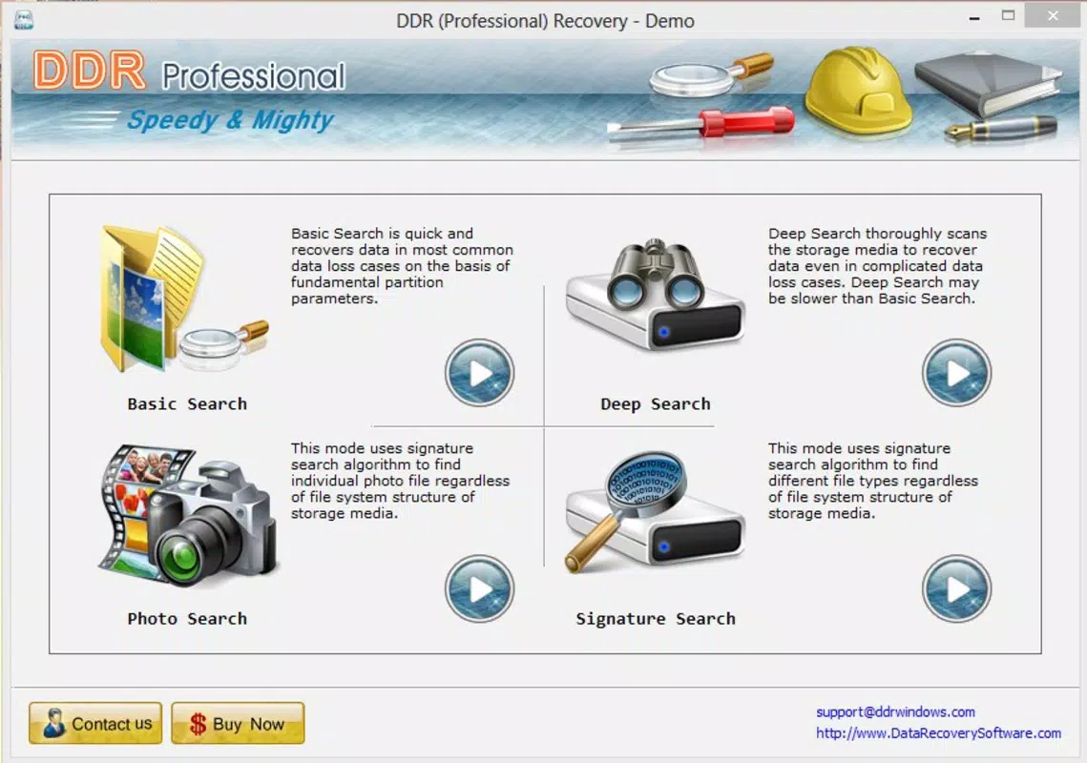
Task: Click the red screwdriver banner icon
Action: pyautogui.click(x=700, y=125)
